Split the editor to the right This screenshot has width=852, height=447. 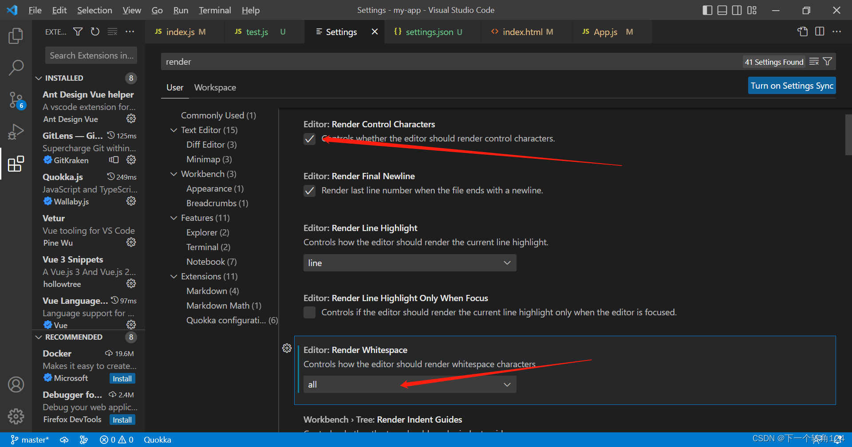point(820,31)
